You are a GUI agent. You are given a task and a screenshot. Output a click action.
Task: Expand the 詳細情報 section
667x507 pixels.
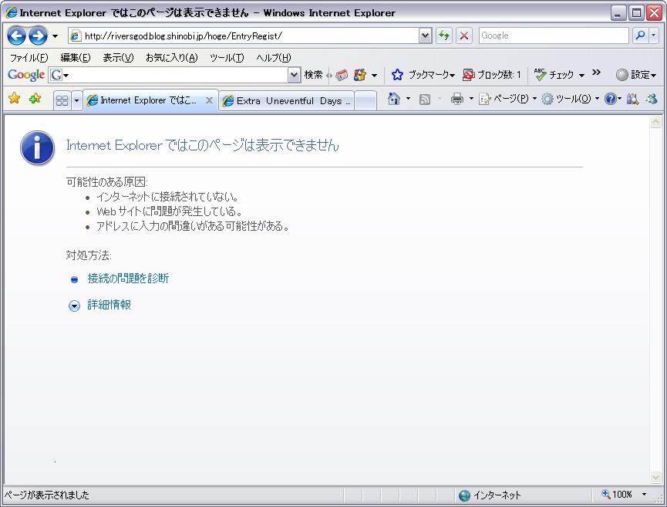point(109,305)
